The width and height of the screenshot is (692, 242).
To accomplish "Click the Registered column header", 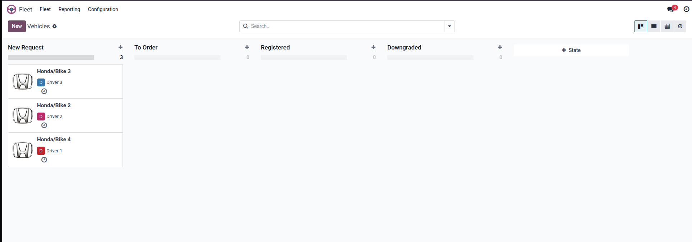I will coord(275,47).
